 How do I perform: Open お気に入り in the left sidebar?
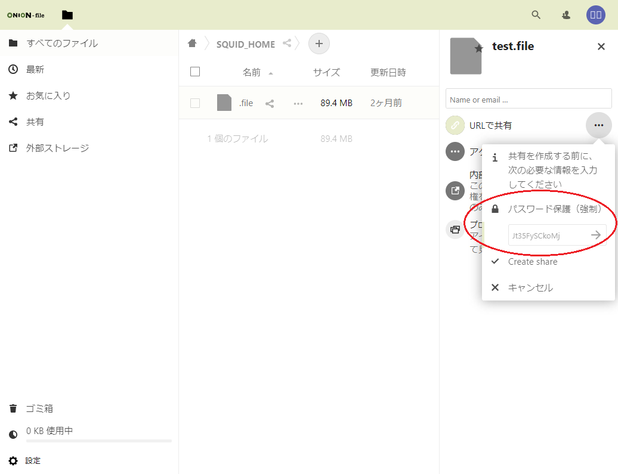(48, 95)
